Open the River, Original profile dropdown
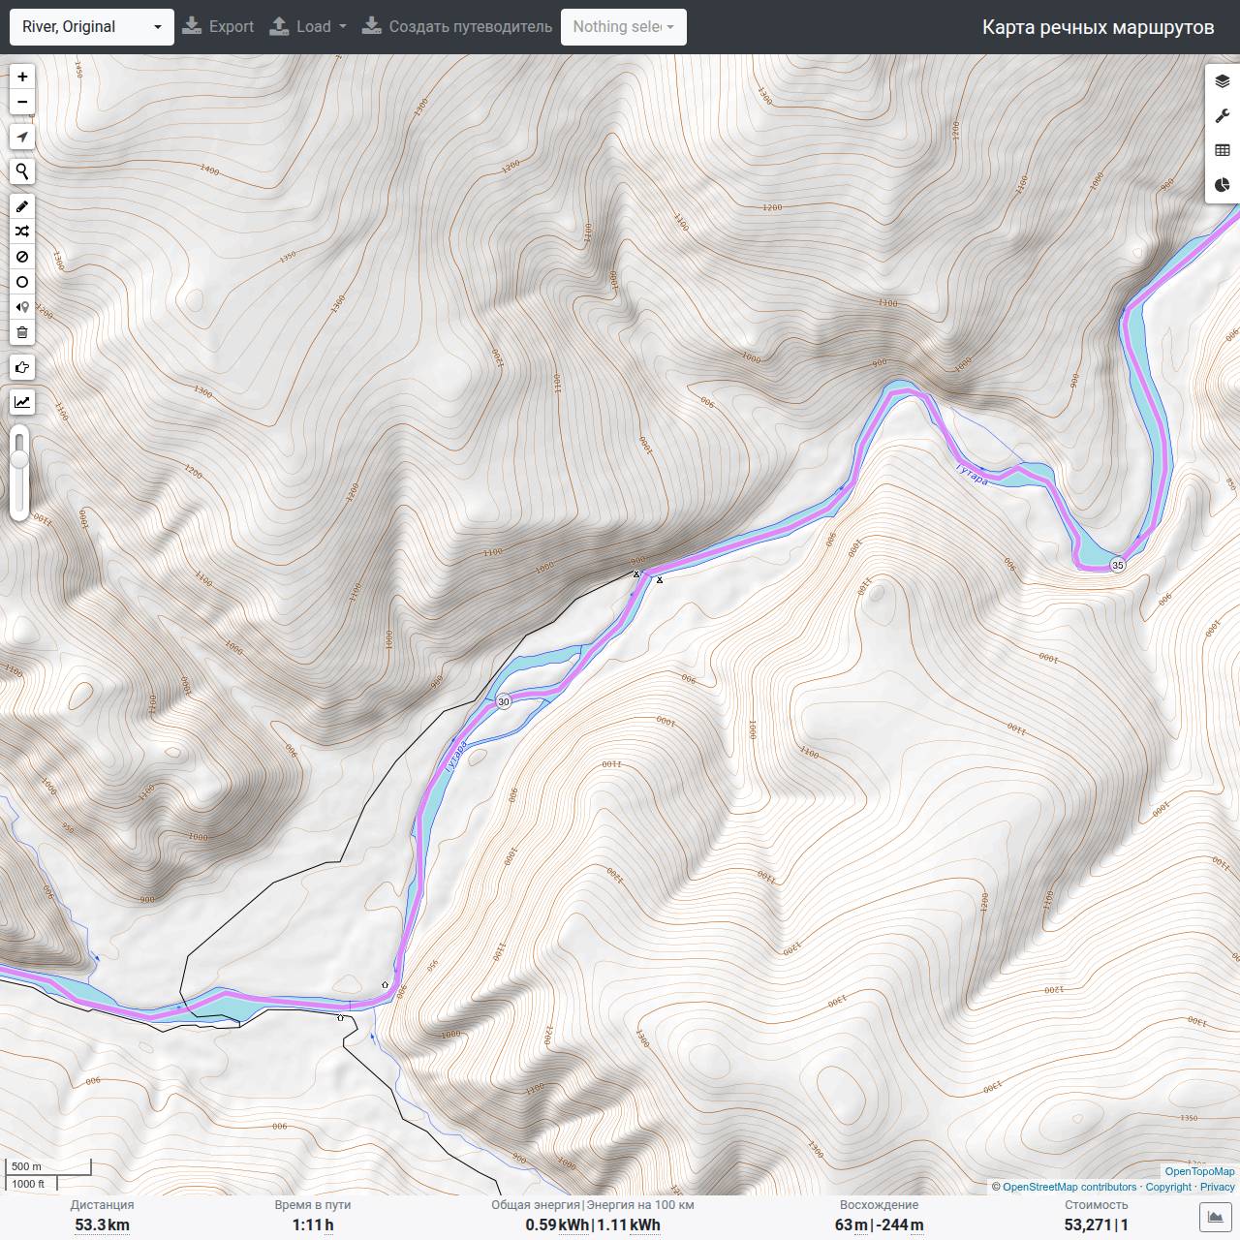Viewport: 1240px width, 1240px height. coord(92,27)
